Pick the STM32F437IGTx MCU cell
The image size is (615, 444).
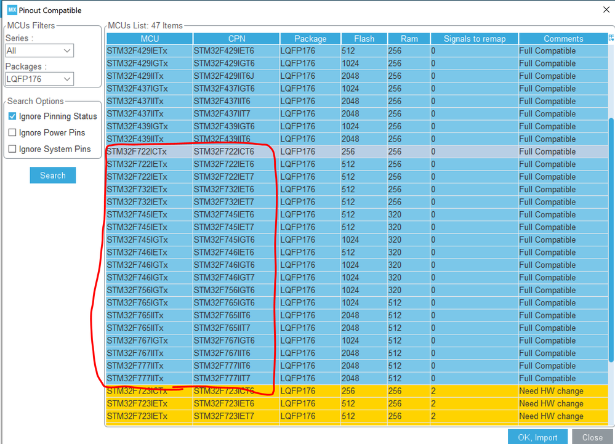(x=150, y=89)
